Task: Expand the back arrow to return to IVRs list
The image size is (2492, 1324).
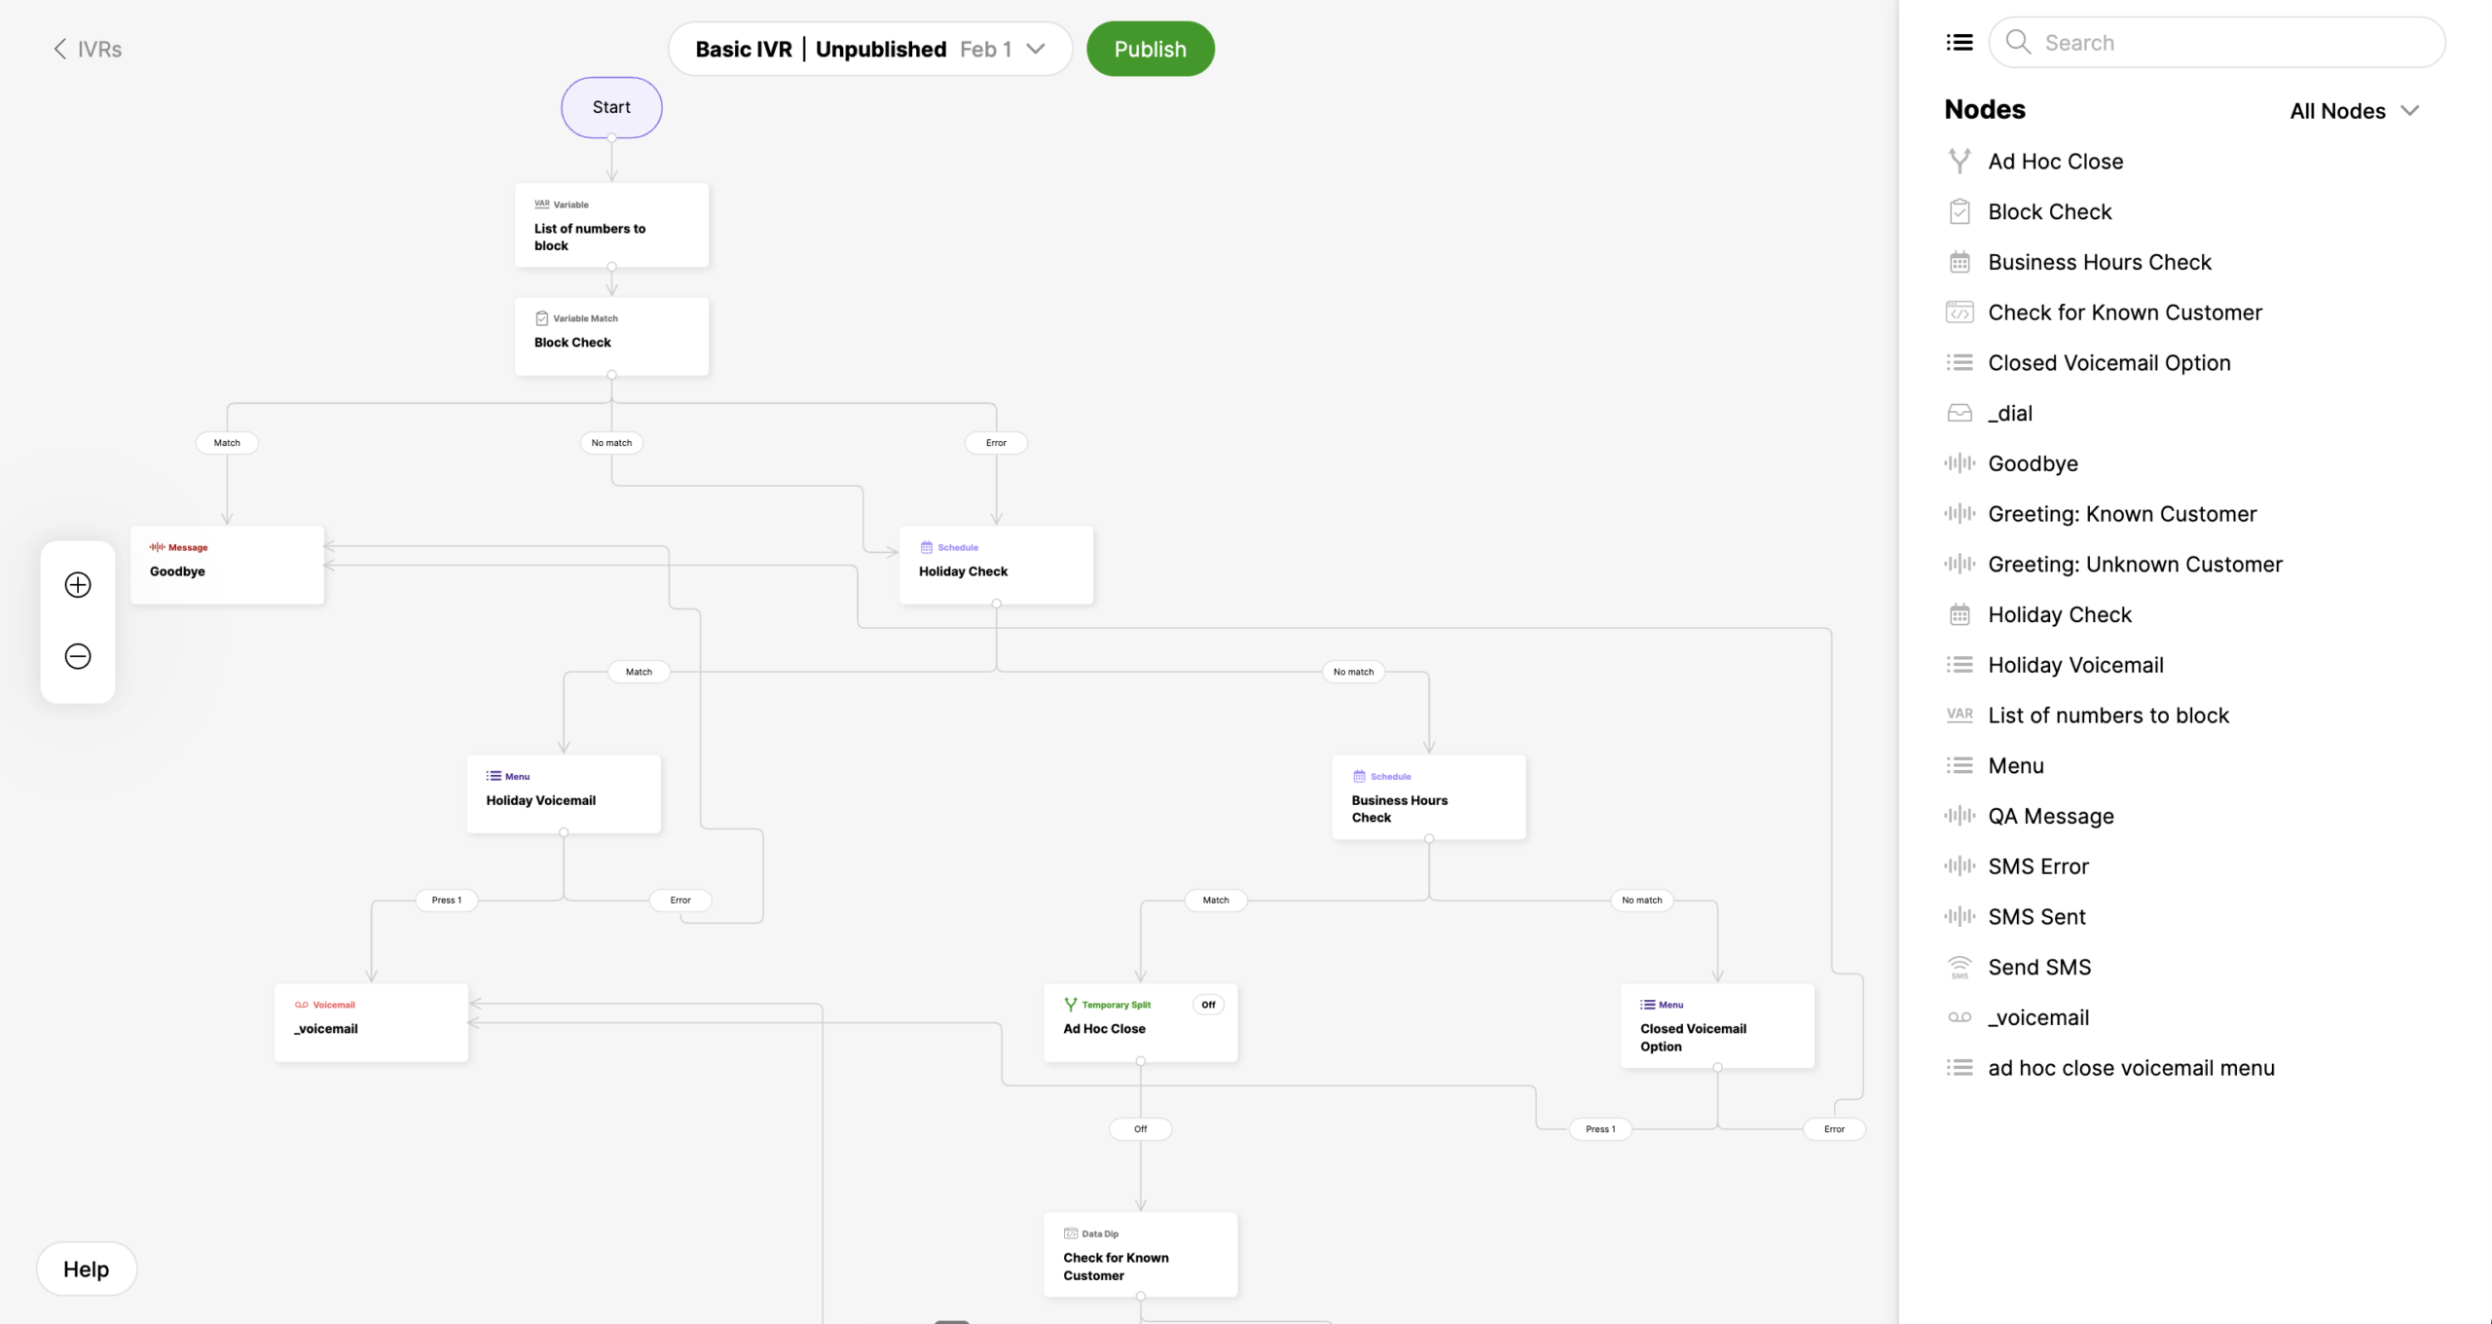Action: click(57, 48)
